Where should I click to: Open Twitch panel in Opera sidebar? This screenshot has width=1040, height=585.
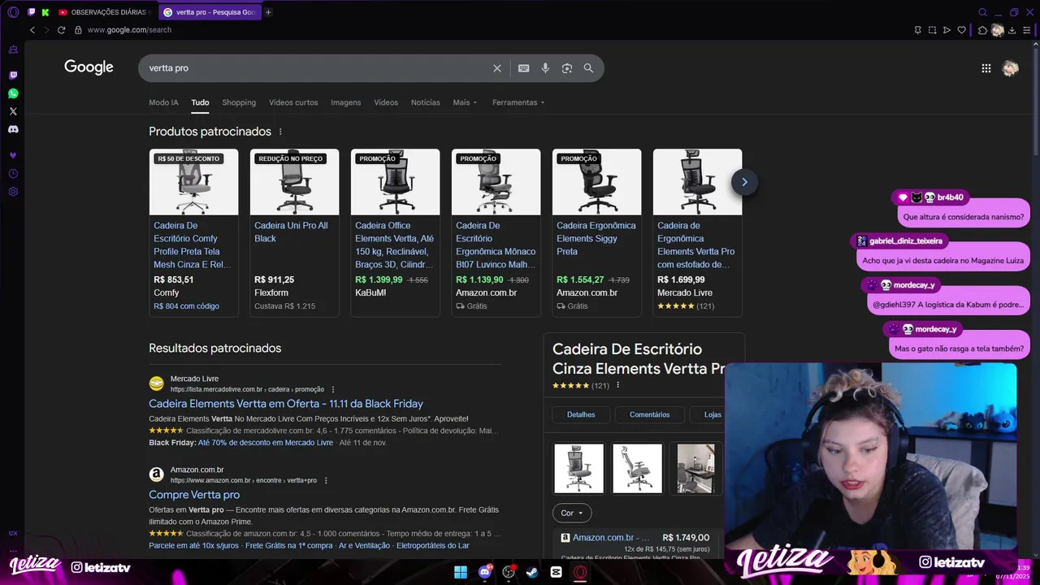[x=13, y=76]
